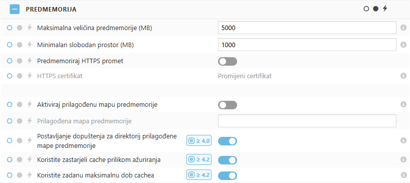This screenshot has height=183, width=410.
Task: Click gray dot for Minimalan slobodan prostor
Action: tap(20, 45)
